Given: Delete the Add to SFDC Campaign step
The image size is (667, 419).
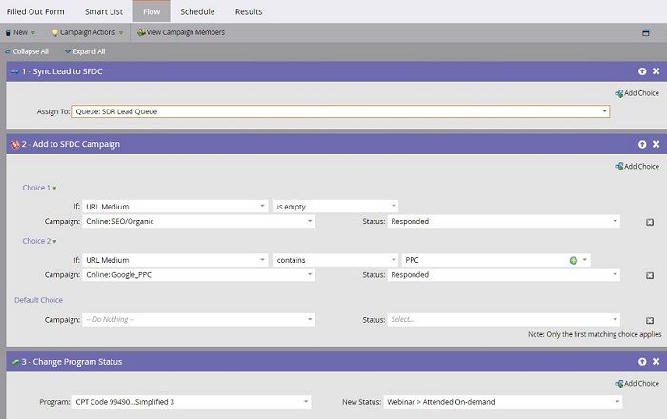Looking at the screenshot, I should point(656,144).
